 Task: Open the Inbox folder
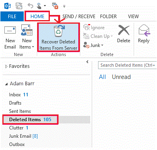pyautogui.click(x=19, y=95)
